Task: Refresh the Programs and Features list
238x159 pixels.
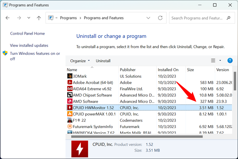Action: click(160, 18)
